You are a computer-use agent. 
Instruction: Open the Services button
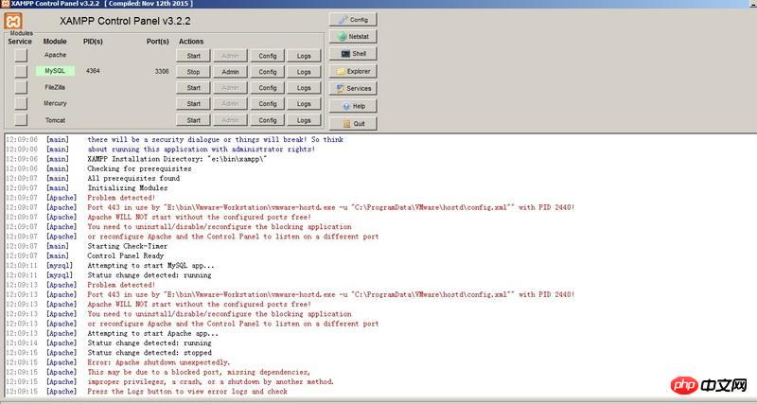tap(353, 89)
